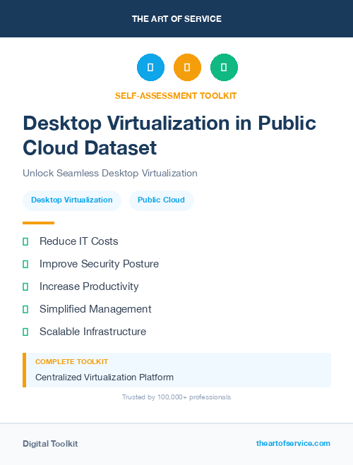Click Reduce IT Costs text

pyautogui.click(x=78, y=241)
